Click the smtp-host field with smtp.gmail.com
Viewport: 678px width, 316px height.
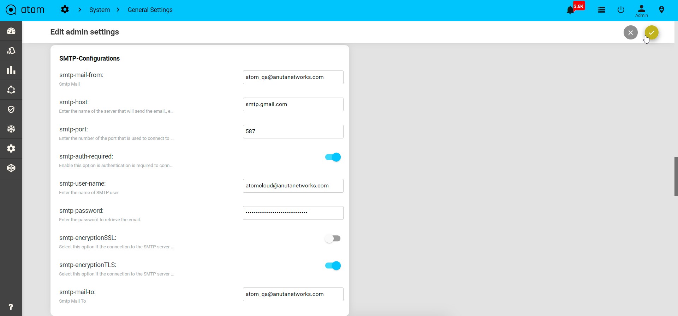pos(293,104)
